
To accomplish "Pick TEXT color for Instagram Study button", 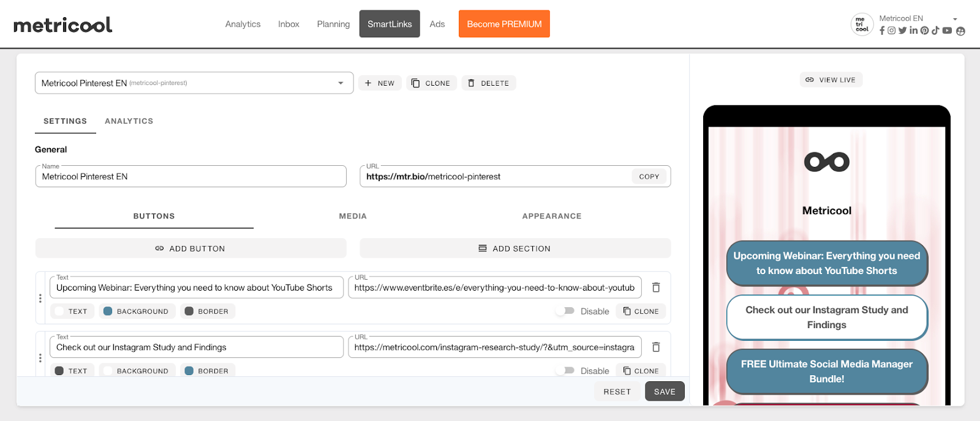I will pos(72,371).
